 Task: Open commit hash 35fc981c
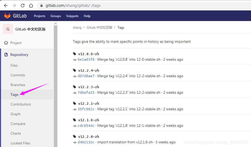[x=86, y=109]
